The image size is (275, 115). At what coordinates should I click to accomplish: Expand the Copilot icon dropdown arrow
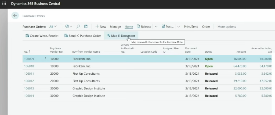click(x=71, y=27)
